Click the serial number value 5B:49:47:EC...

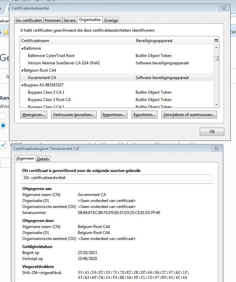coord(119,212)
